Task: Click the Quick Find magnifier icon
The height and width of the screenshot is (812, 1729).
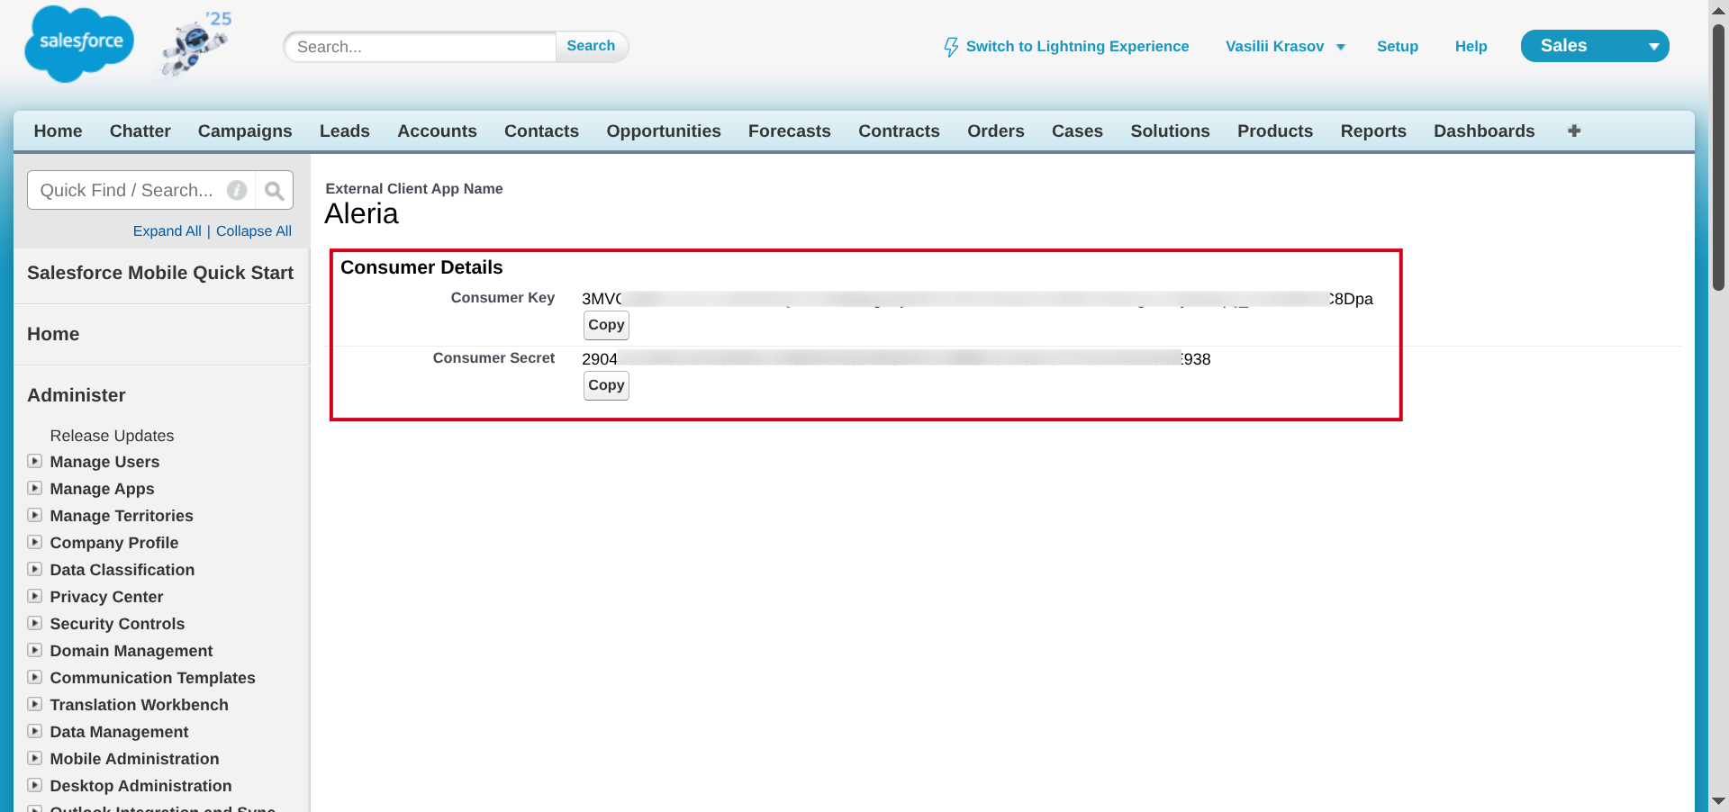Action: (275, 190)
